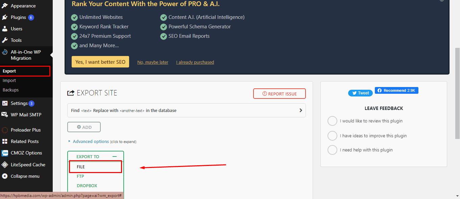The image size is (460, 199).
Task: Expand Advanced options disclosure triangle
Action: (70, 141)
